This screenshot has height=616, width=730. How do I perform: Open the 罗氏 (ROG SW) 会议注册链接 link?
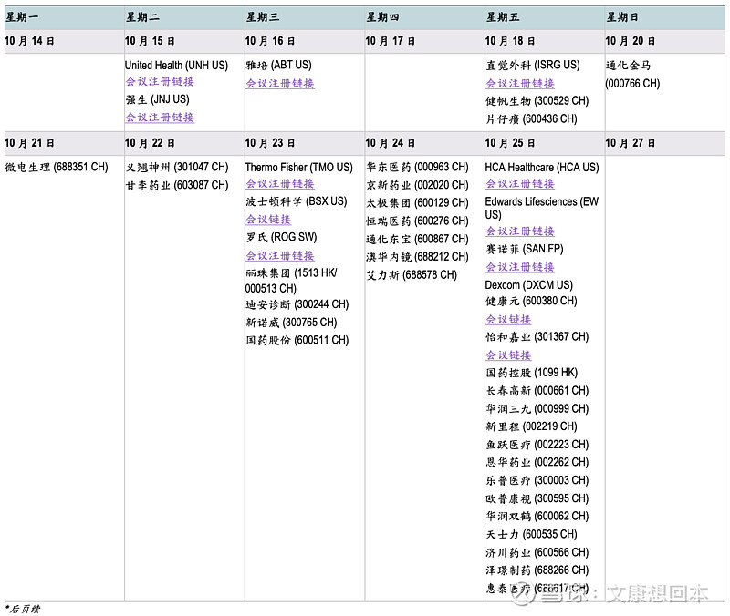pyautogui.click(x=280, y=256)
